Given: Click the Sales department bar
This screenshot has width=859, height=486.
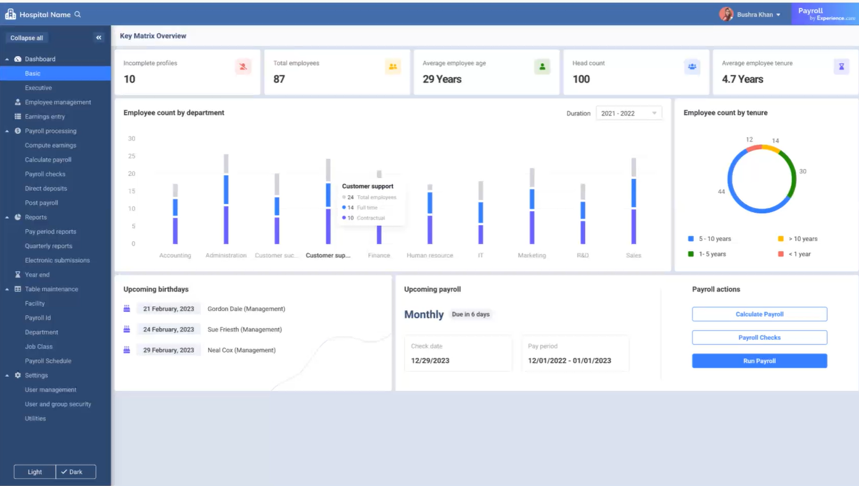Looking at the screenshot, I should pyautogui.click(x=634, y=201).
